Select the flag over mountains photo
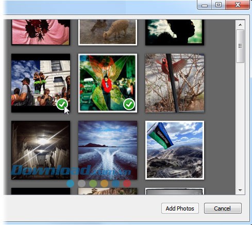This screenshot has height=225, width=252. [175, 150]
